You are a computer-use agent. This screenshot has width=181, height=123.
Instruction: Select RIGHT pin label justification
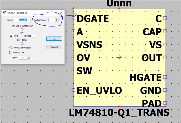33,36
